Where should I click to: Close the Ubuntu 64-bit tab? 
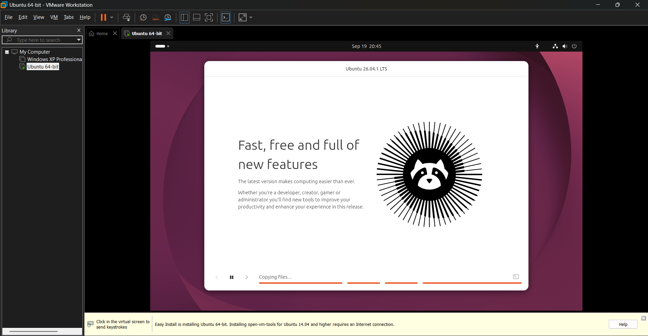[168, 33]
